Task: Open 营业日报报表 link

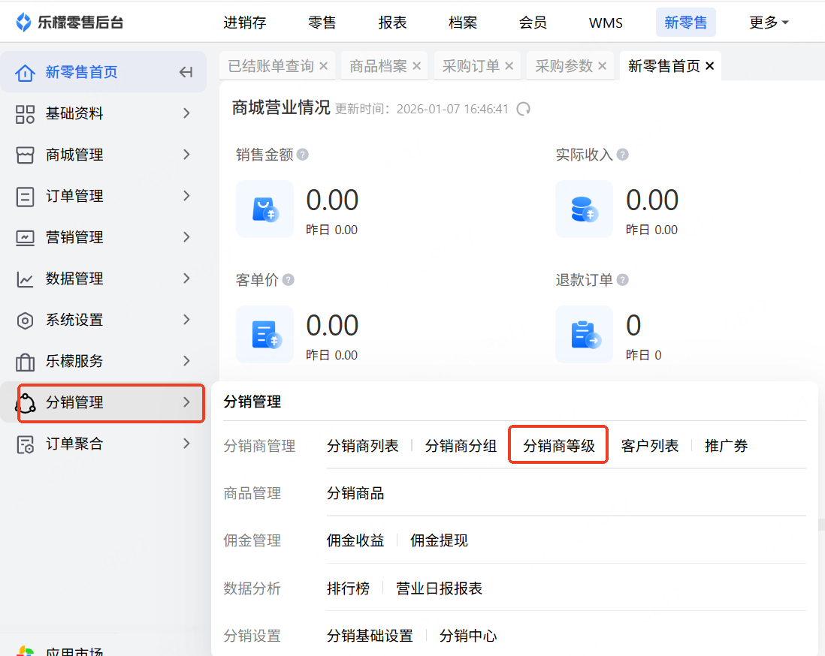Action: pos(439,588)
